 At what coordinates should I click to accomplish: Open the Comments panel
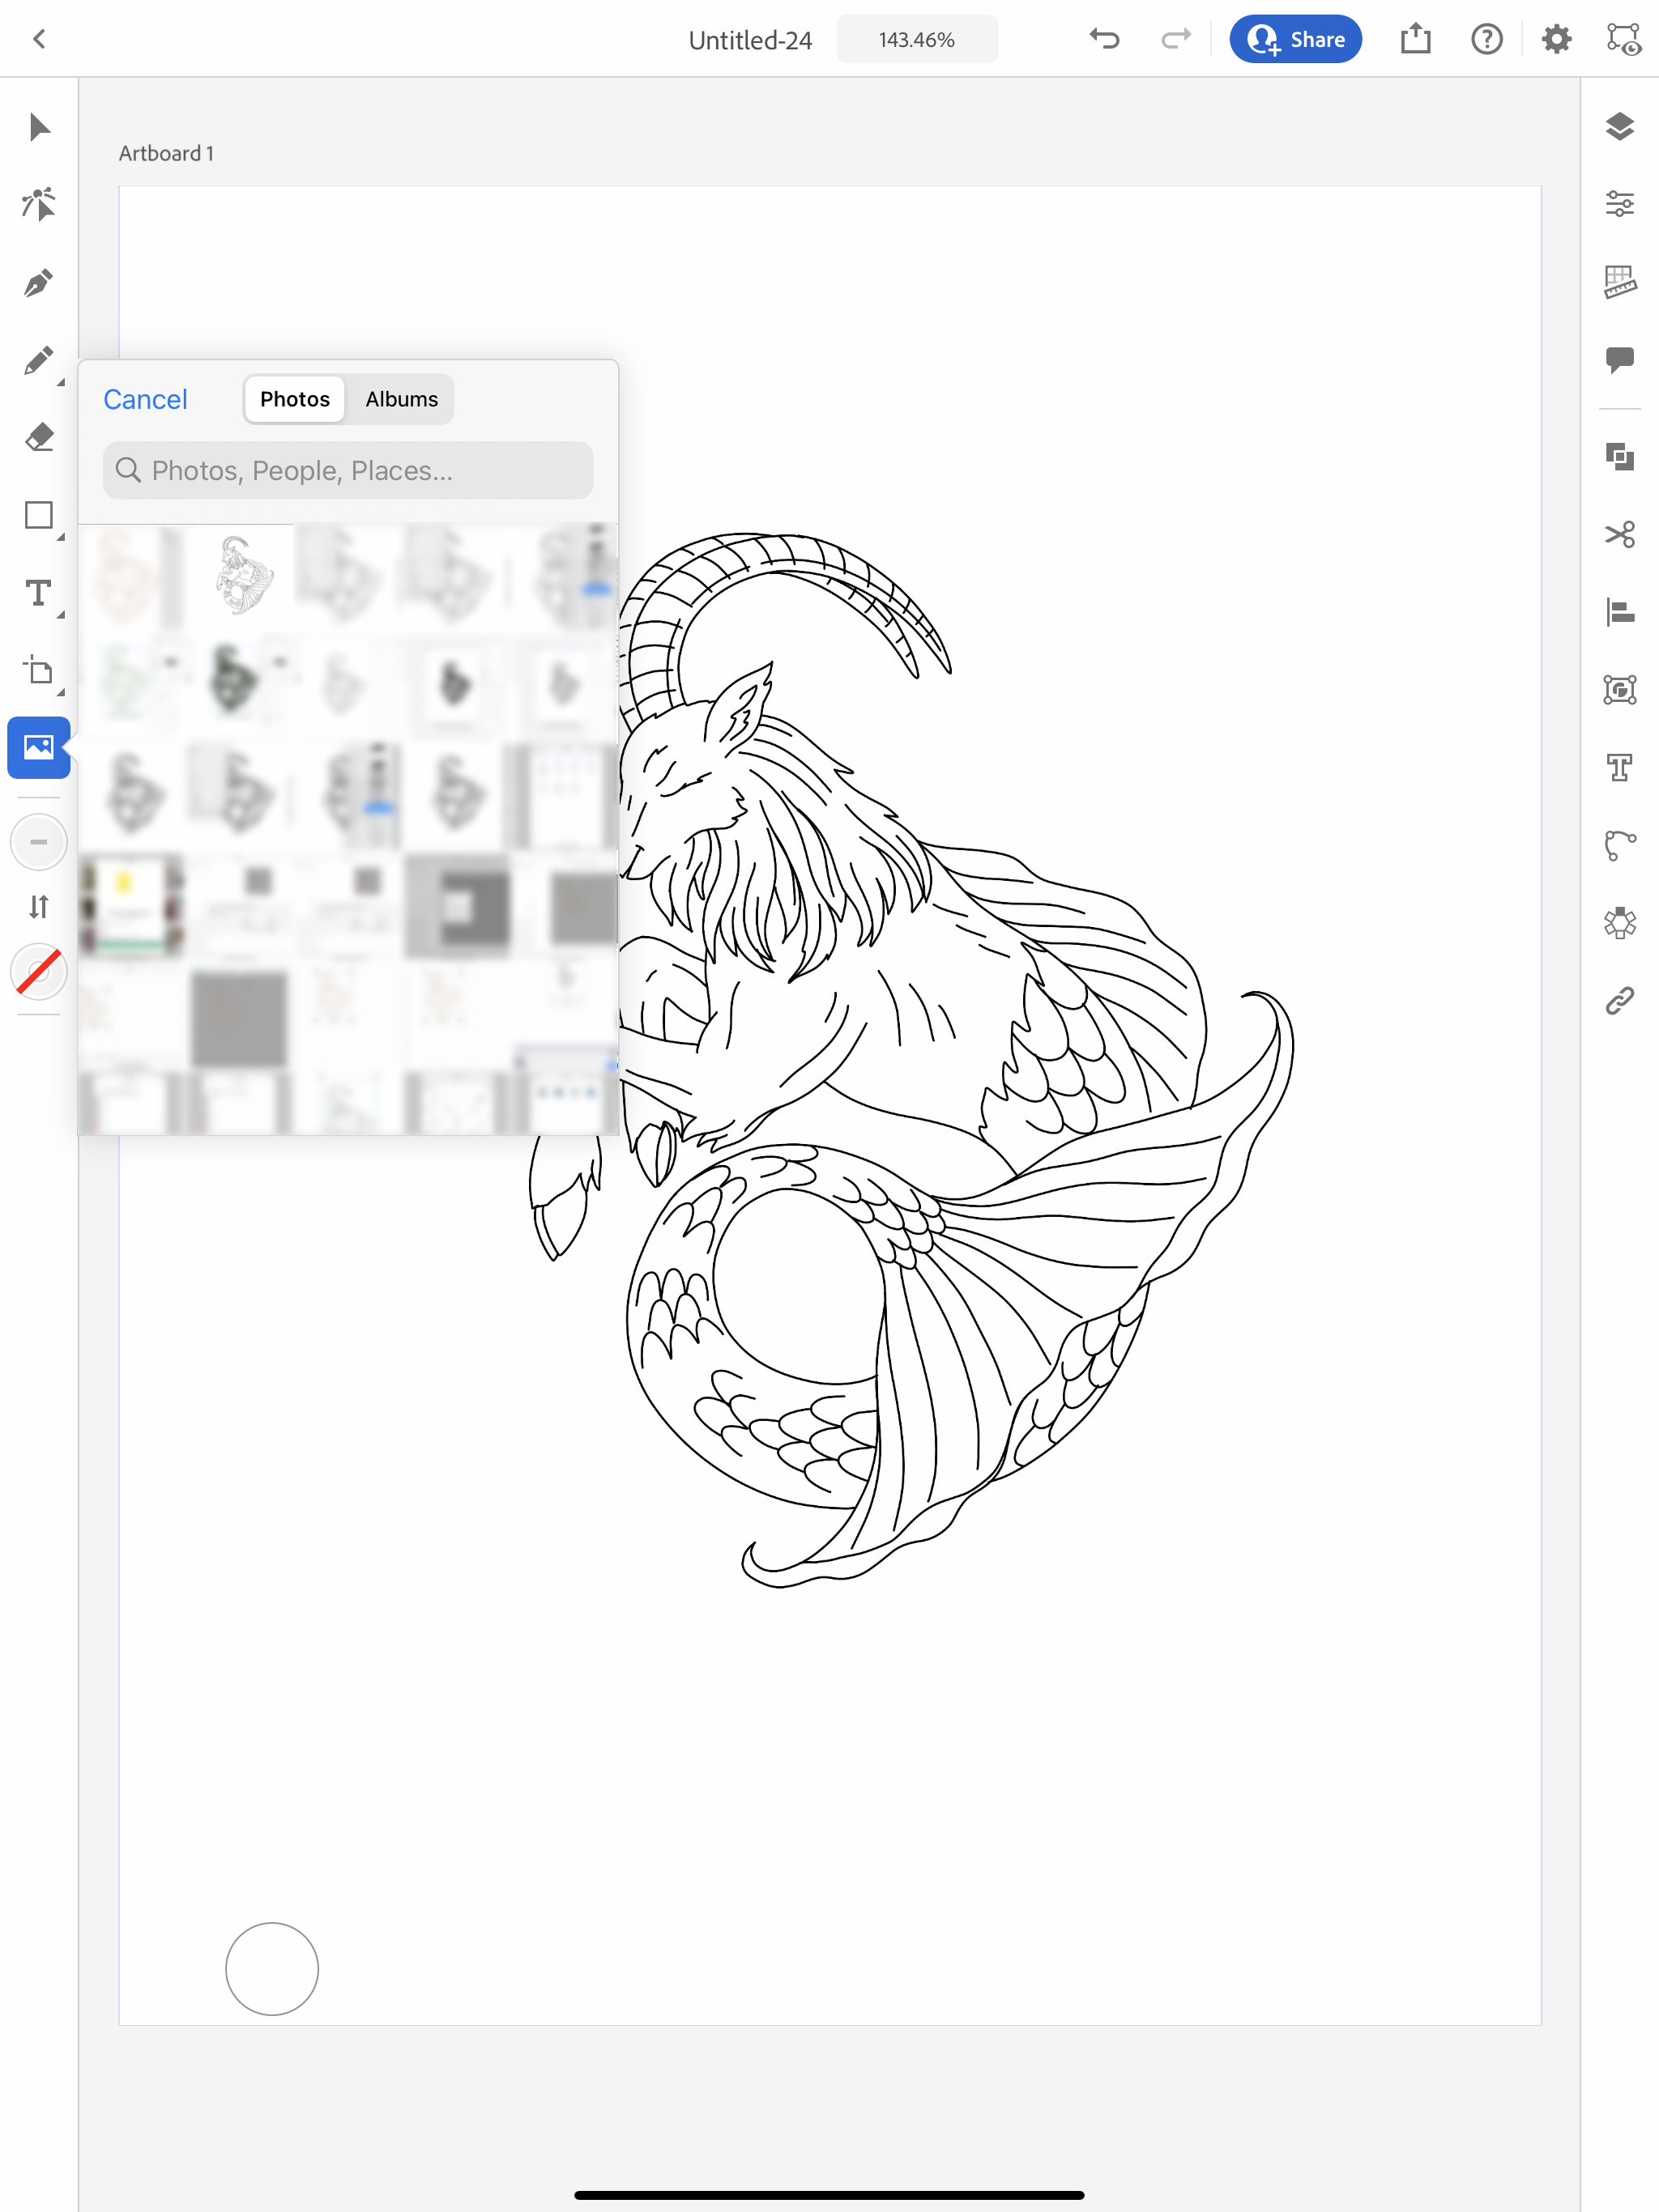point(1620,360)
